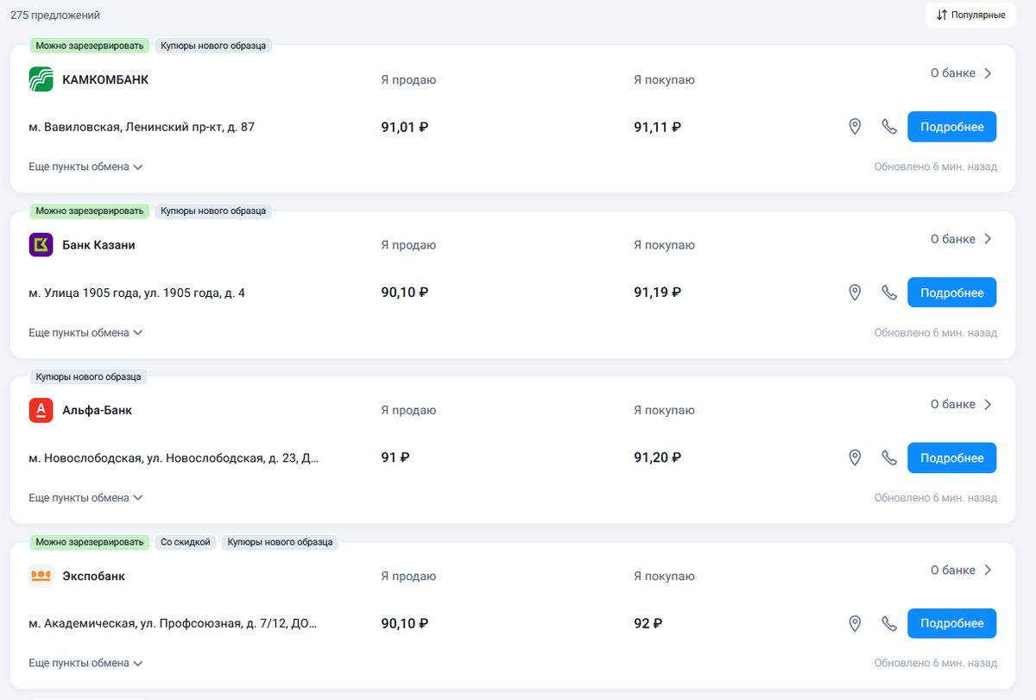The width and height of the screenshot is (1036, 700).
Task: Click Экспобанк buy rate 92 ₽
Action: [x=647, y=623]
